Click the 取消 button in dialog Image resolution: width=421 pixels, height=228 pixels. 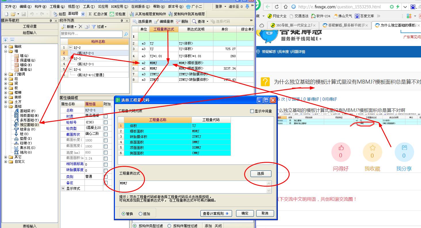pos(265,213)
